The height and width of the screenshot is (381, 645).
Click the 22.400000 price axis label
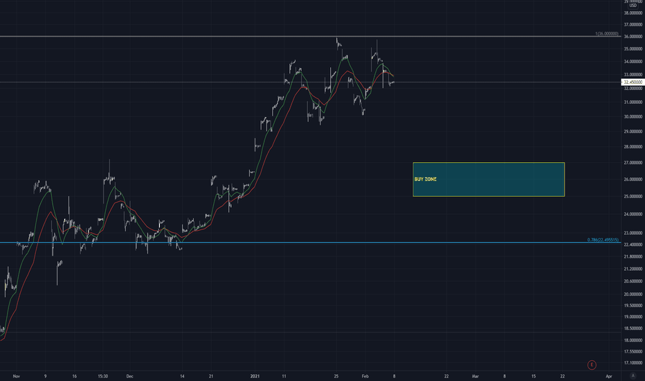click(x=633, y=245)
